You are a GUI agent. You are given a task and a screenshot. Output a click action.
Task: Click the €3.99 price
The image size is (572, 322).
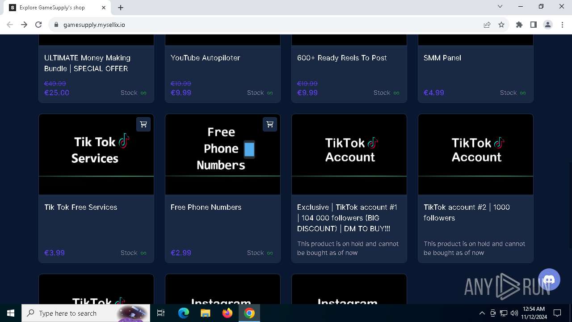click(55, 253)
